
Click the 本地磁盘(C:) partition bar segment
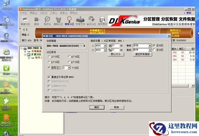[x=97, y=31]
